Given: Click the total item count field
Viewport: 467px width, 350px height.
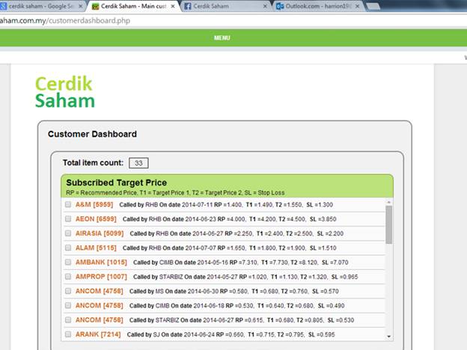Looking at the screenshot, I should 138,162.
